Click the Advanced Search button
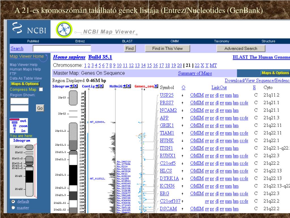This screenshot has height=218, width=290. pyautogui.click(x=241, y=49)
